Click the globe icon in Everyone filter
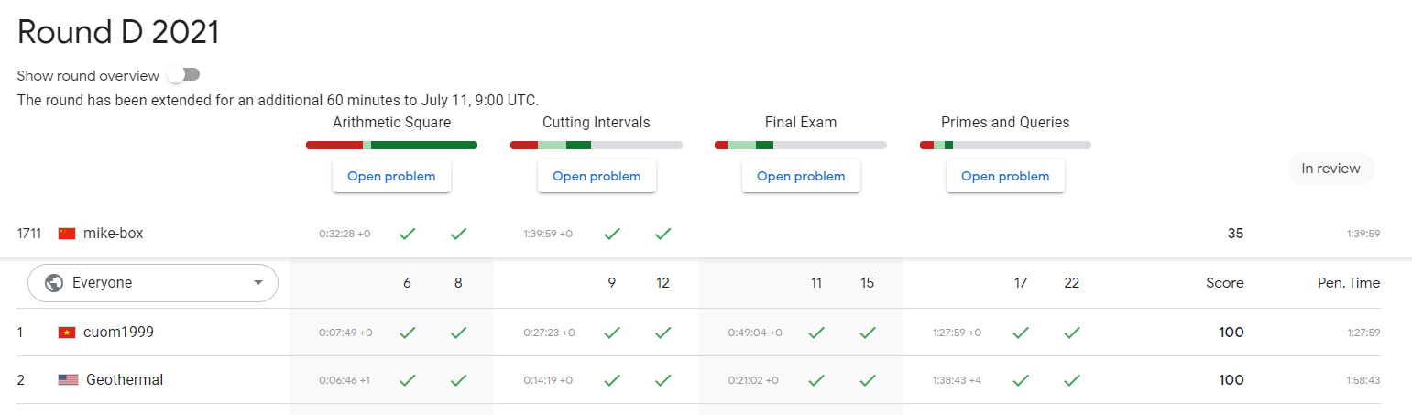 (53, 283)
